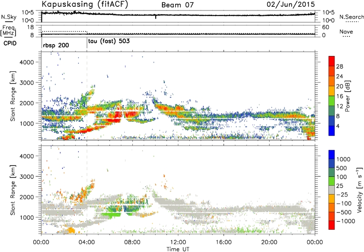Click the velocity panel 'Slant Range [km]' label
This screenshot has height=252, width=364.
point(13,190)
